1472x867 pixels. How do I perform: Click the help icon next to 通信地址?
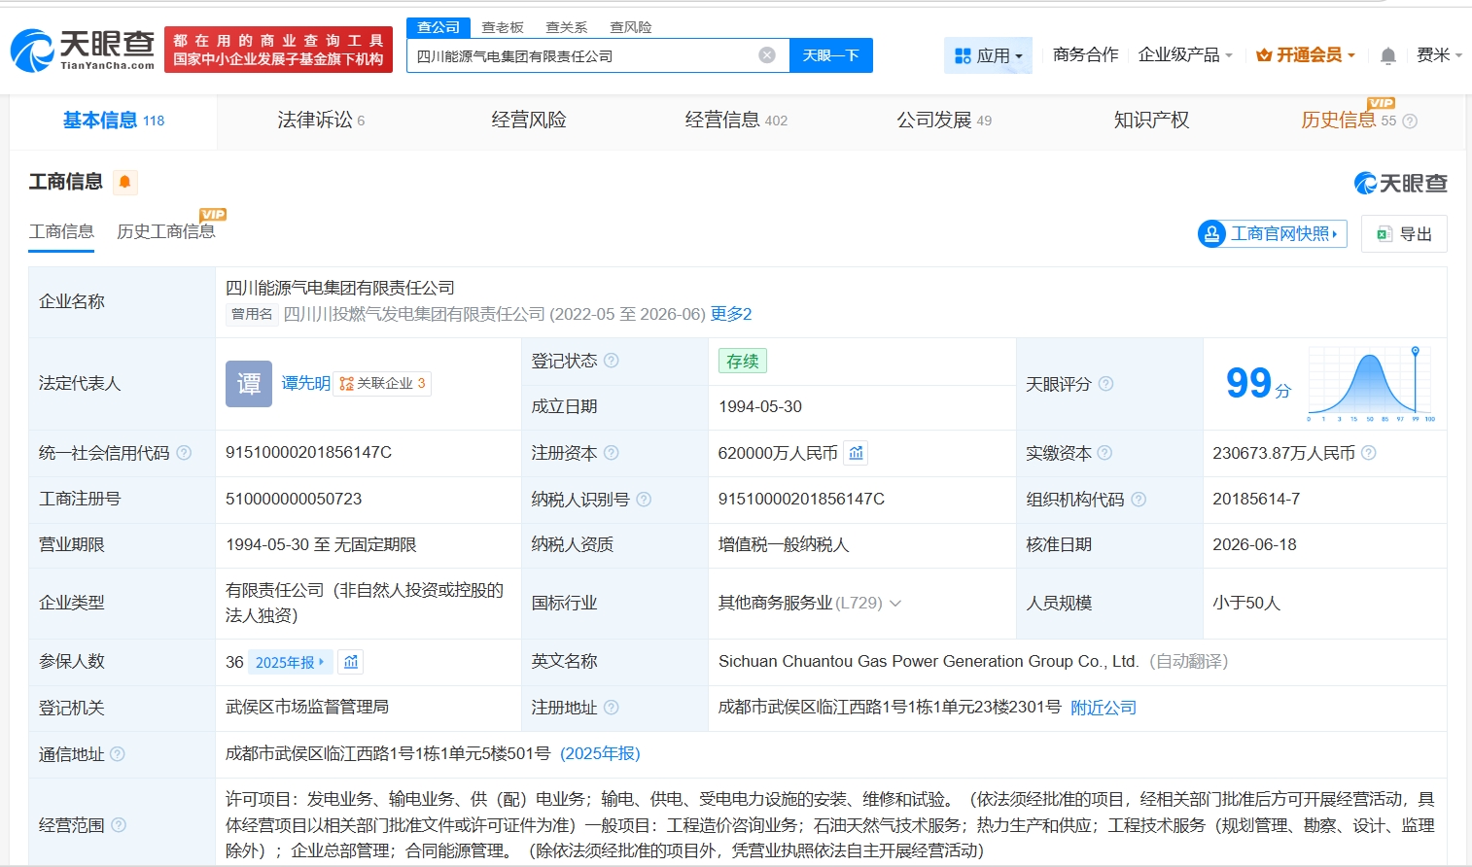(118, 754)
